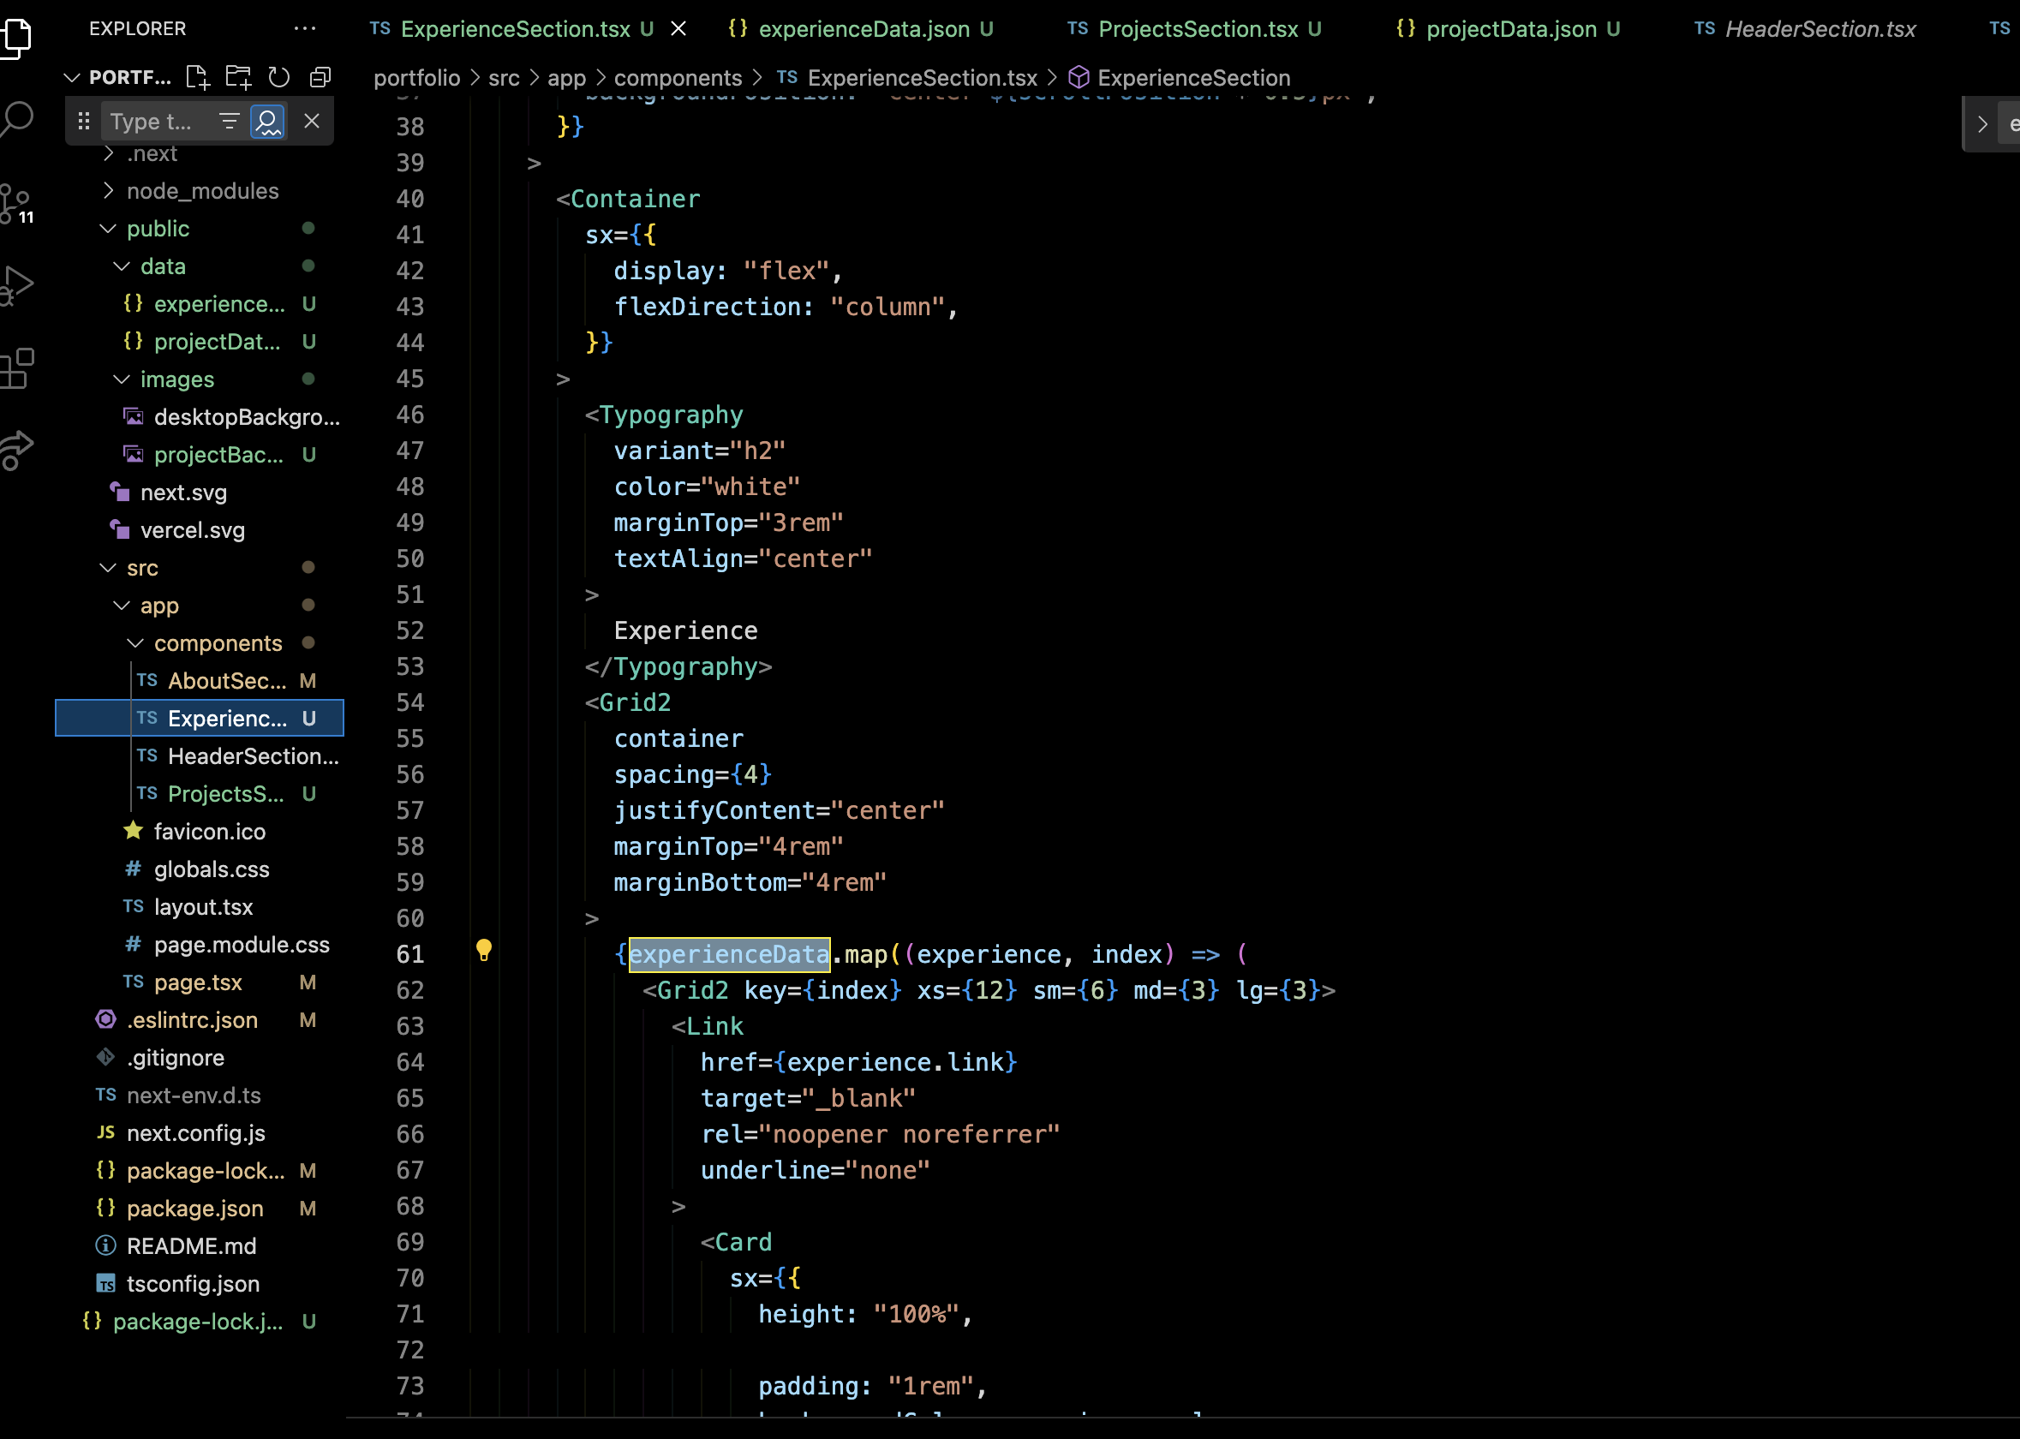Create a new file in the portfolio folder
Image resolution: width=2020 pixels, height=1439 pixels.
pos(198,77)
